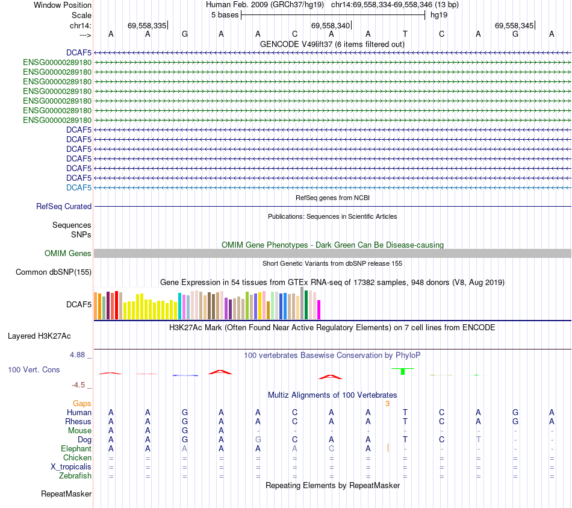Open the OMIM Gene Phenotypes track title
This screenshot has width=572, height=508.
pos(332,245)
